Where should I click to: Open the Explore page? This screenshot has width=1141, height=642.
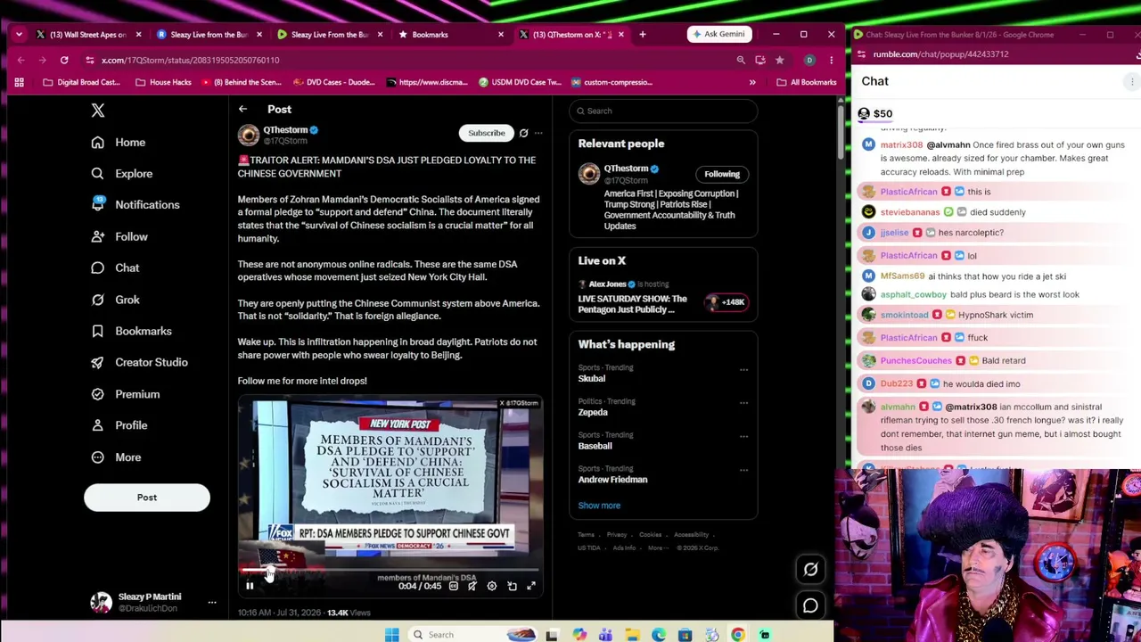pyautogui.click(x=121, y=174)
